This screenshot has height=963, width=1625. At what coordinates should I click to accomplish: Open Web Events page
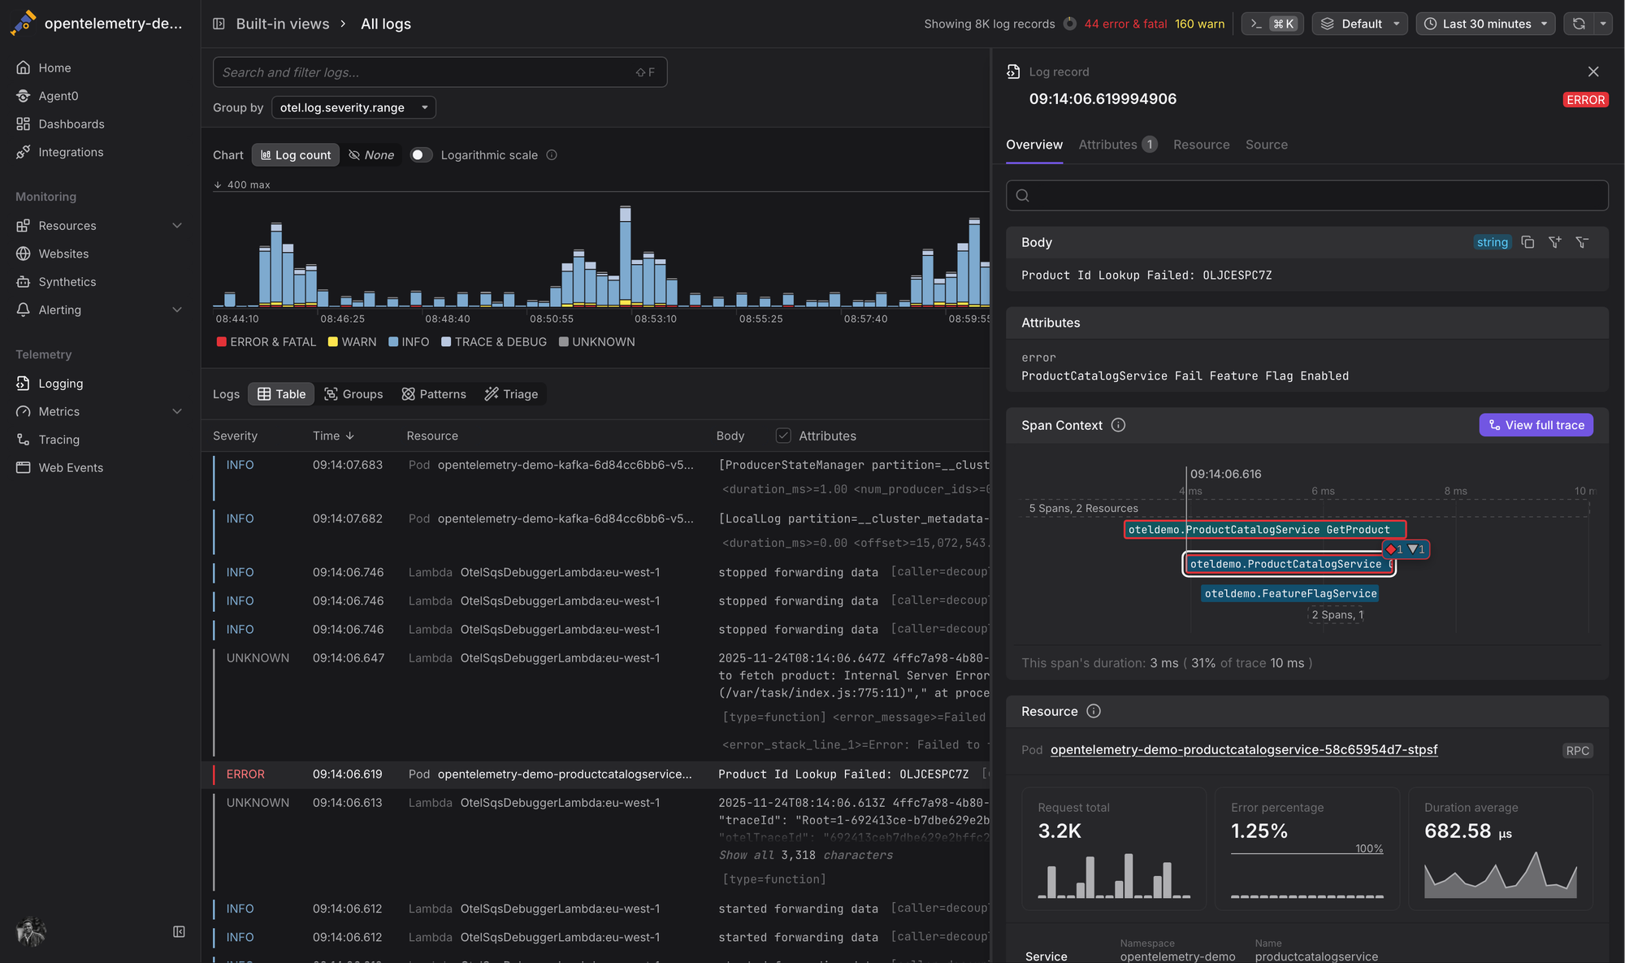tap(71, 467)
